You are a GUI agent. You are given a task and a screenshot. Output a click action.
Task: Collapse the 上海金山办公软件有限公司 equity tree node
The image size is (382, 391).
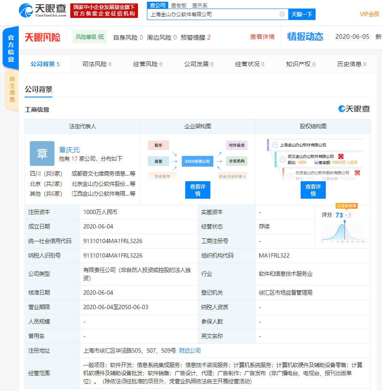(x=275, y=145)
